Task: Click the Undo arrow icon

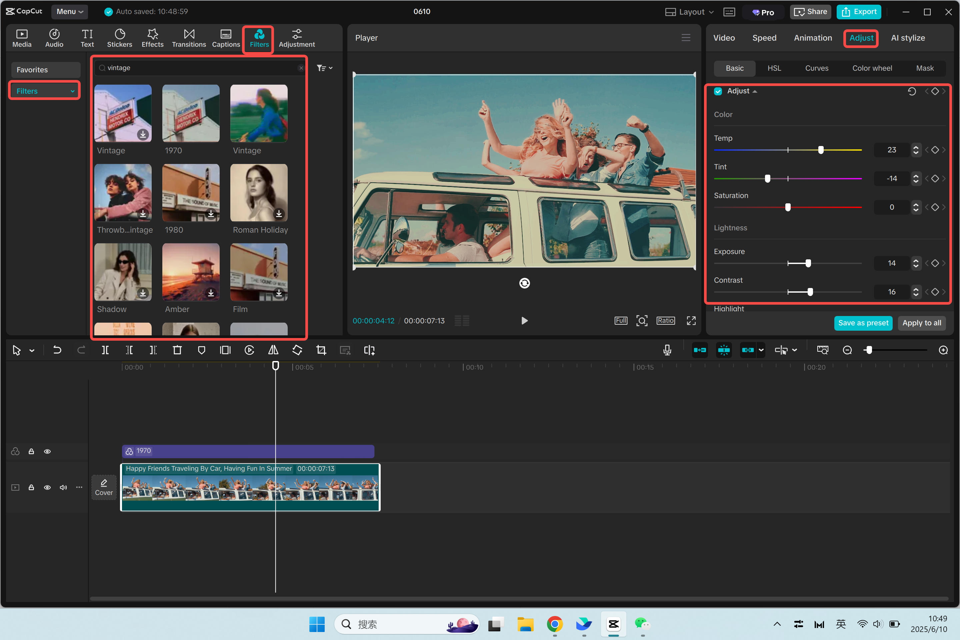Action: (x=57, y=350)
